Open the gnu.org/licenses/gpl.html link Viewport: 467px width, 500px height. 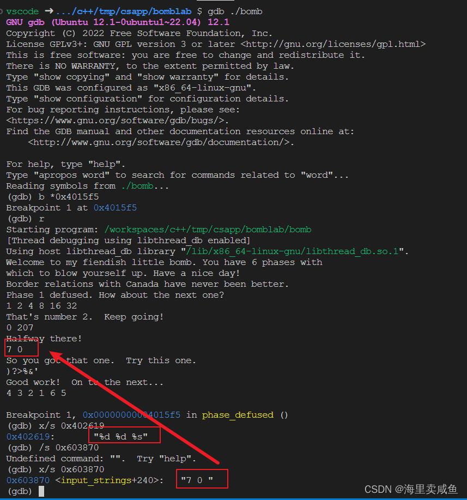pyautogui.click(x=333, y=44)
